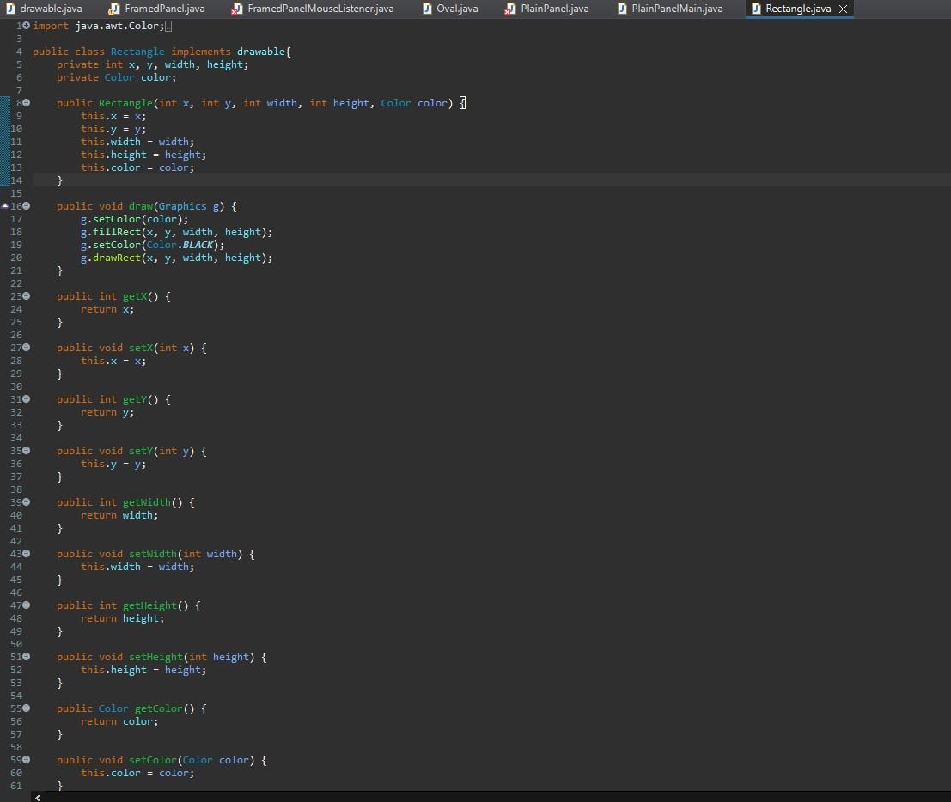Click the override indicator beside line 16
This screenshot has width=951, height=802.
[6, 206]
